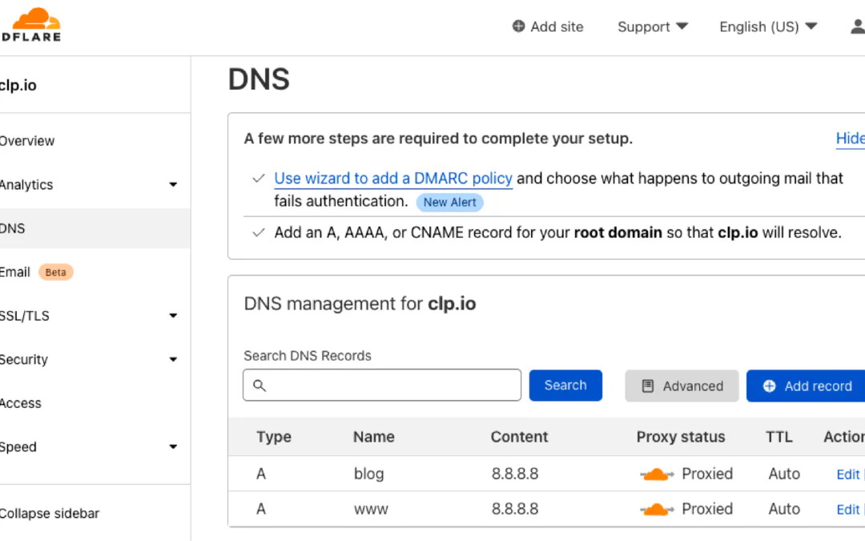865x541 pixels.
Task: Click the 'Proxied' label in blog row
Action: coord(707,474)
